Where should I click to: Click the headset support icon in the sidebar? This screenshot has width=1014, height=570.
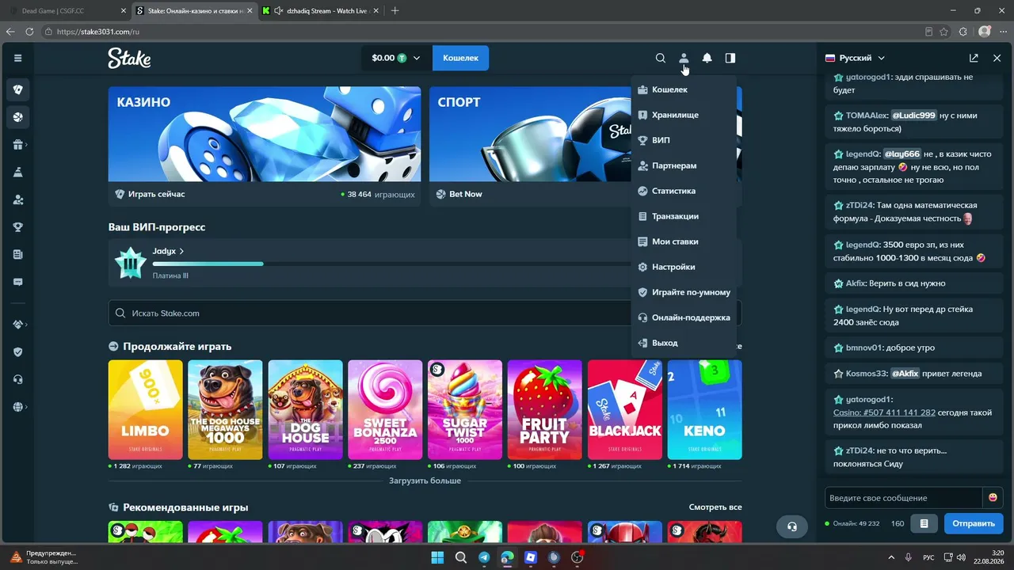17,379
